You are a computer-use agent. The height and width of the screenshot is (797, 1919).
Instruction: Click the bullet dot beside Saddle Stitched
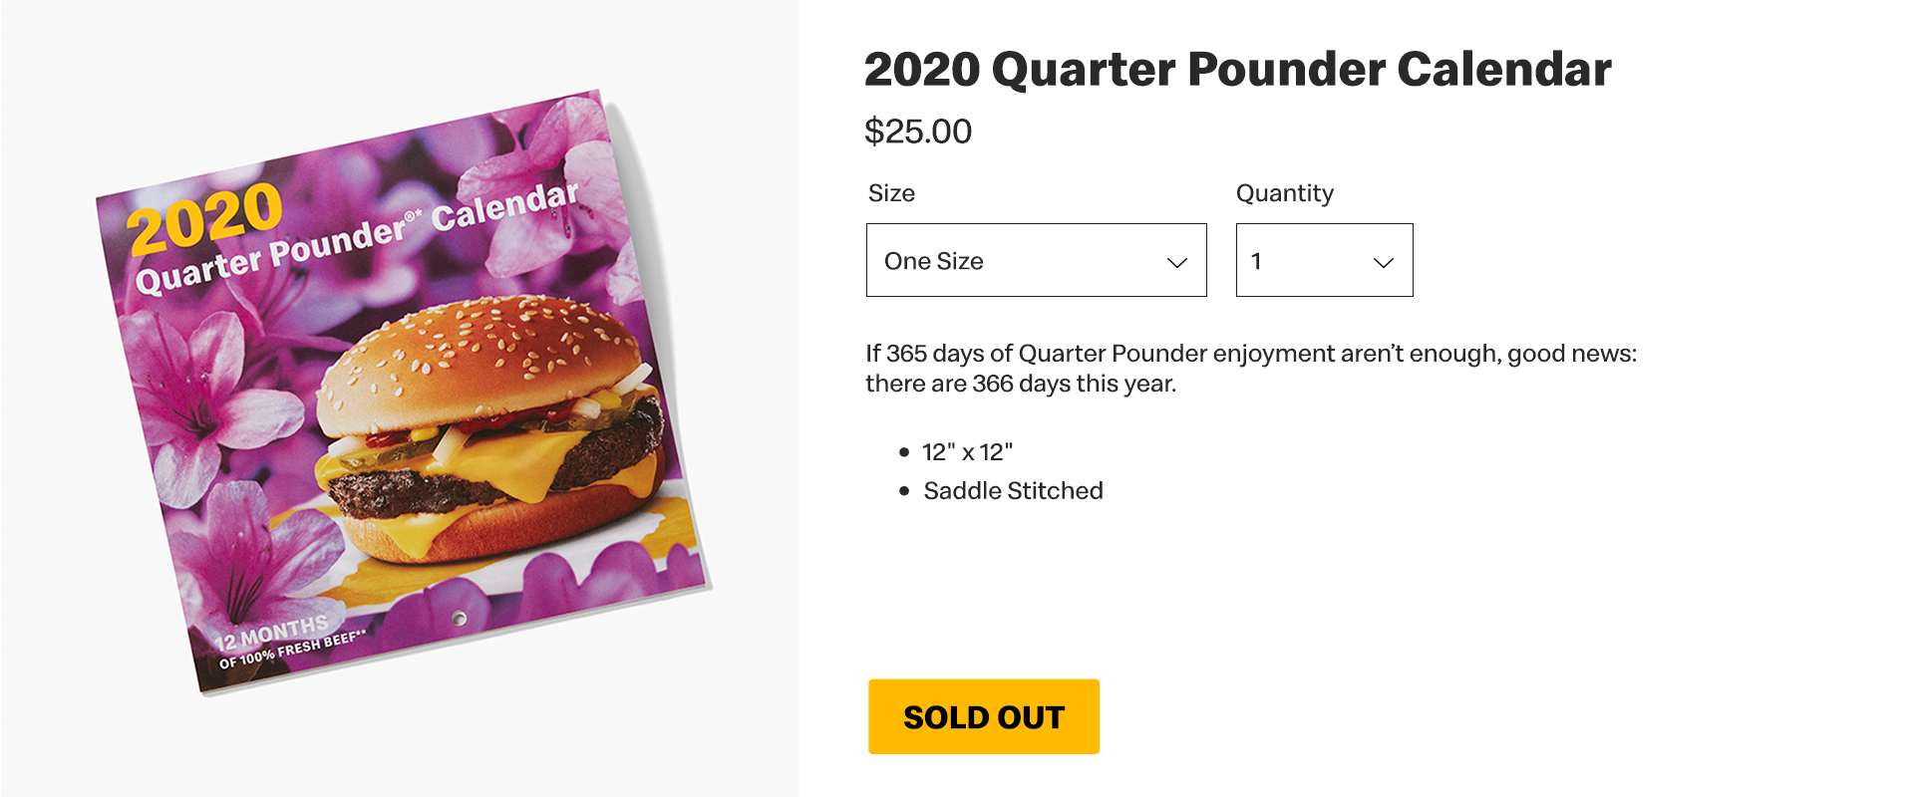pyautogui.click(x=904, y=491)
